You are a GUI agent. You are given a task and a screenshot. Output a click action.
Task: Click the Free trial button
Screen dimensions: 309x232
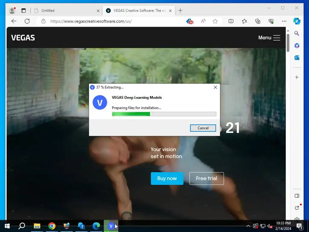click(206, 178)
